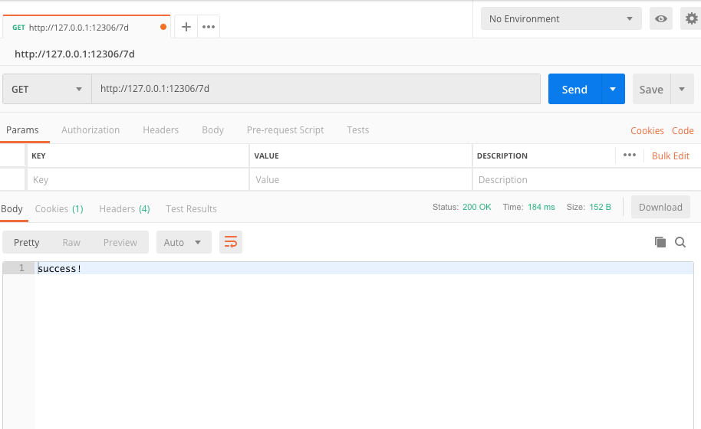Image resolution: width=701 pixels, height=429 pixels.
Task: Select the response Body tab
Action: click(x=12, y=208)
